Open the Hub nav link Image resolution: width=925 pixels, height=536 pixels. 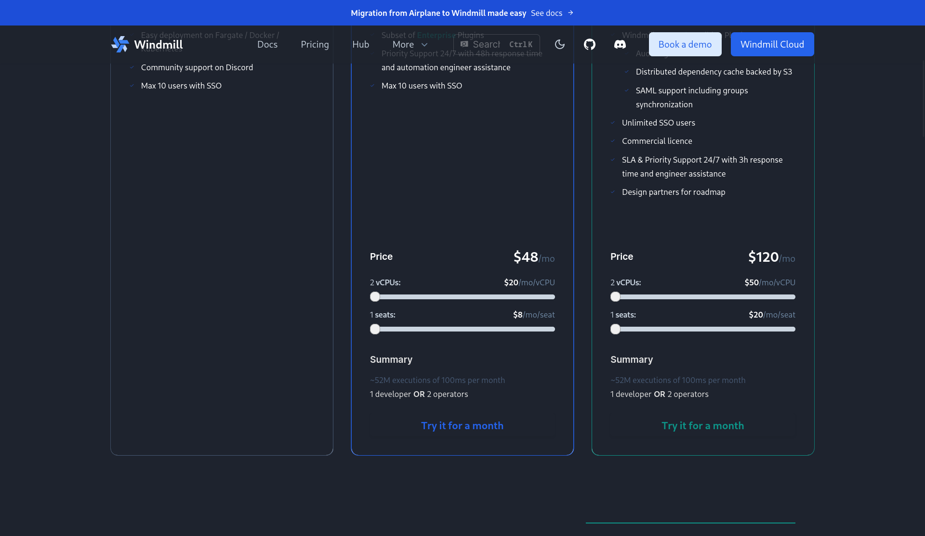360,44
